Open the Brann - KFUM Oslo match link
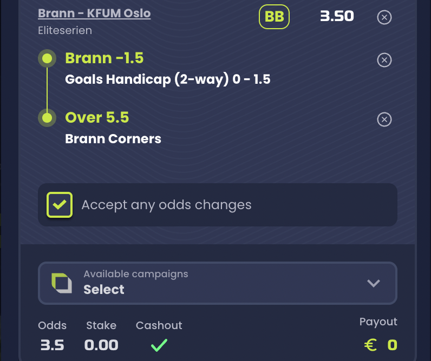Viewport: 431px width, 361px height. point(94,13)
